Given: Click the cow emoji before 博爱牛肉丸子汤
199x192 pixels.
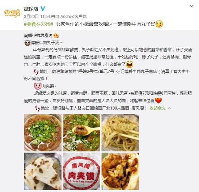Looking at the screenshot, I should 27,43.
